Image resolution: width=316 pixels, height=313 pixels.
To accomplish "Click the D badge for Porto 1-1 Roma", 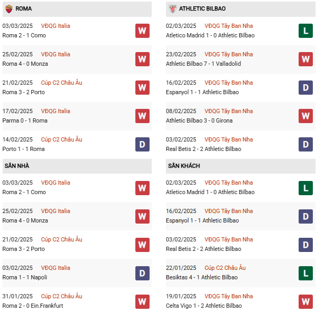I will coord(142,144).
